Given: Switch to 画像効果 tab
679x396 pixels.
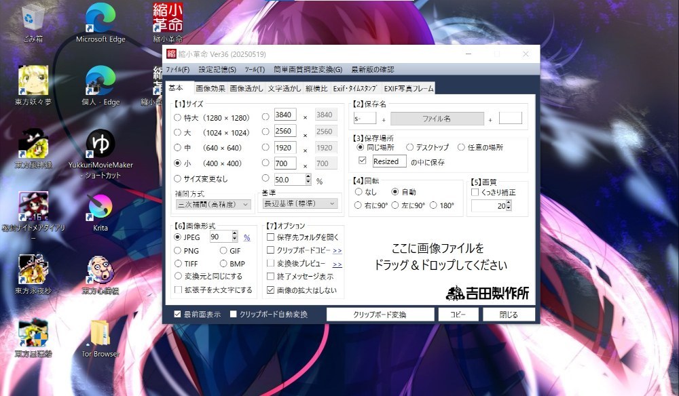Looking at the screenshot, I should click(x=210, y=89).
